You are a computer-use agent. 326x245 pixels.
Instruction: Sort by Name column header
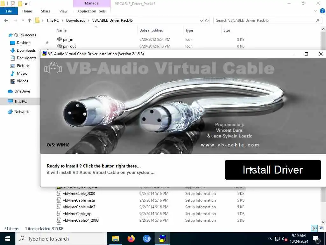point(61,30)
